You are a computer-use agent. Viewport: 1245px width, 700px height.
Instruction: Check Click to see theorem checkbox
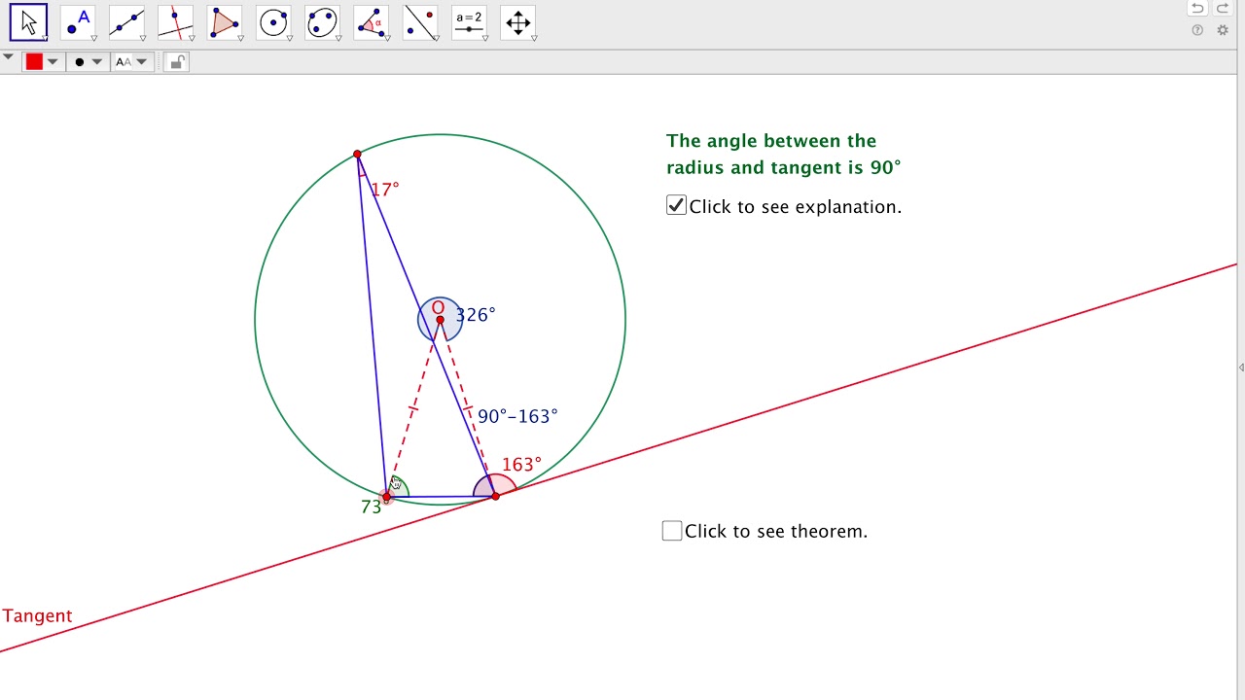672,531
